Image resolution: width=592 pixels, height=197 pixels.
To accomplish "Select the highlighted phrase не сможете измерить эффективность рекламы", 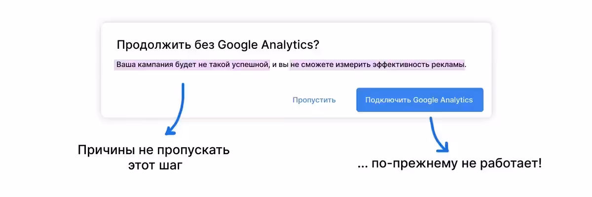I will click(x=377, y=65).
